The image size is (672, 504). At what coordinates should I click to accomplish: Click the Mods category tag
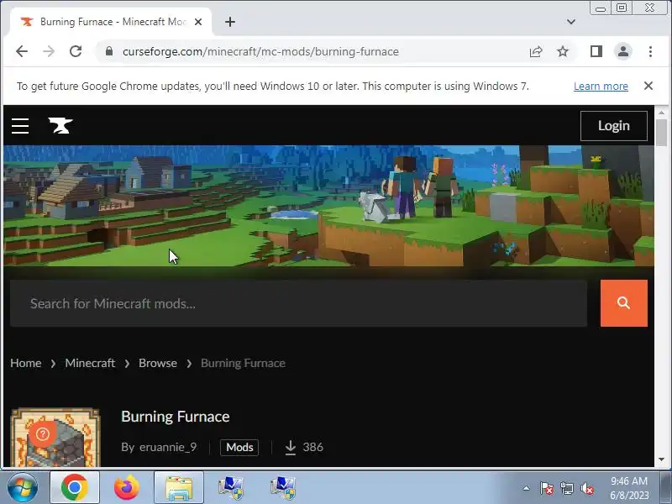239,447
